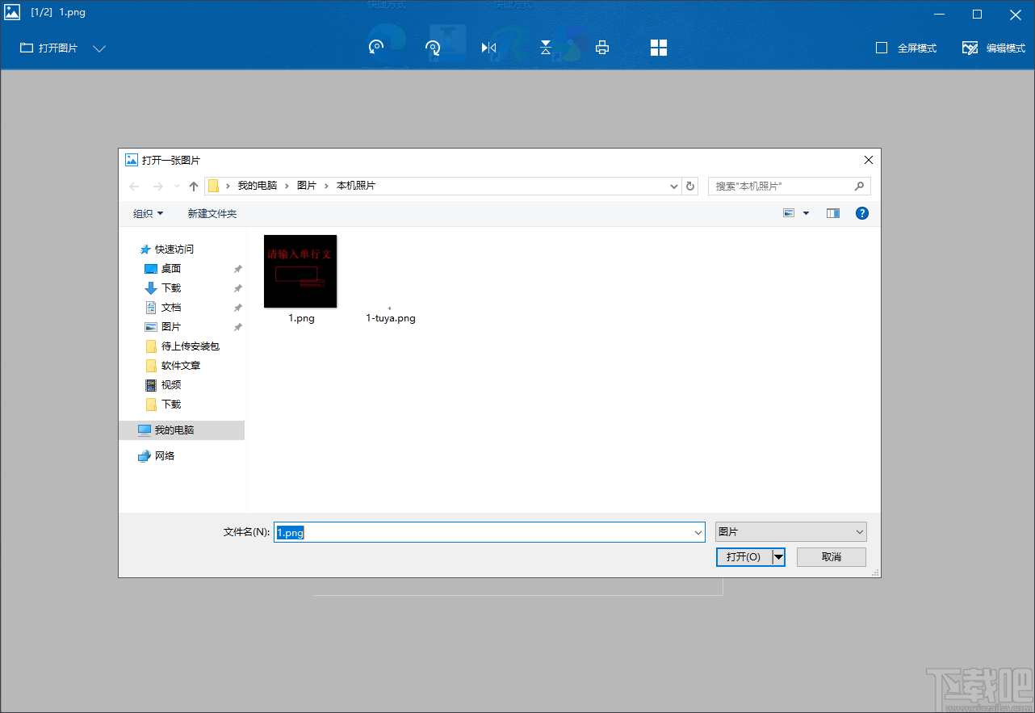Flip the image horizontally in the viewer toolbar
This screenshot has height=713, width=1035.
click(488, 48)
